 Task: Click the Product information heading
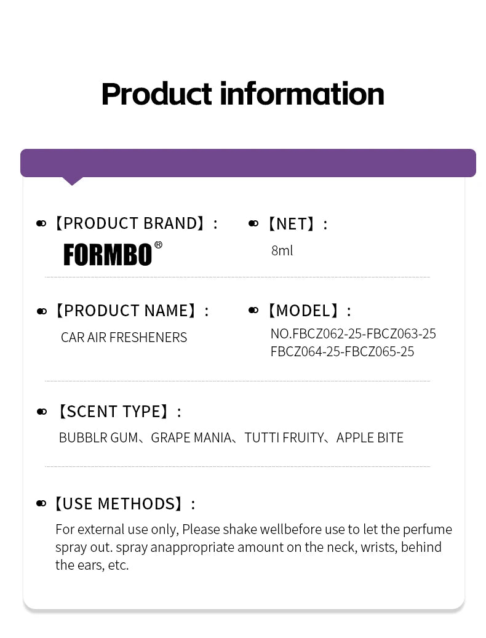pos(243,94)
